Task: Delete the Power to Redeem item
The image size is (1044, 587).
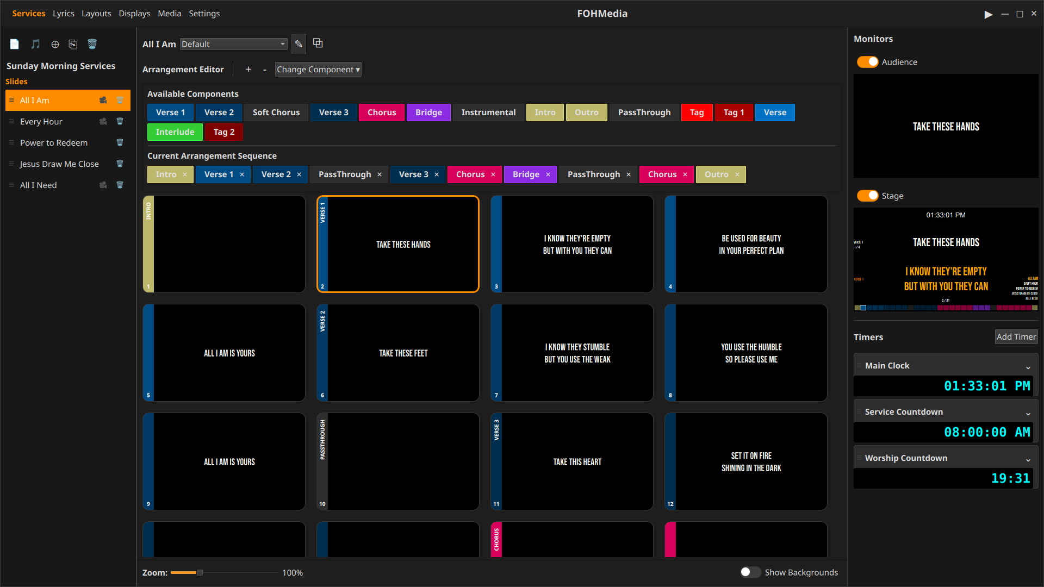Action: coord(120,142)
